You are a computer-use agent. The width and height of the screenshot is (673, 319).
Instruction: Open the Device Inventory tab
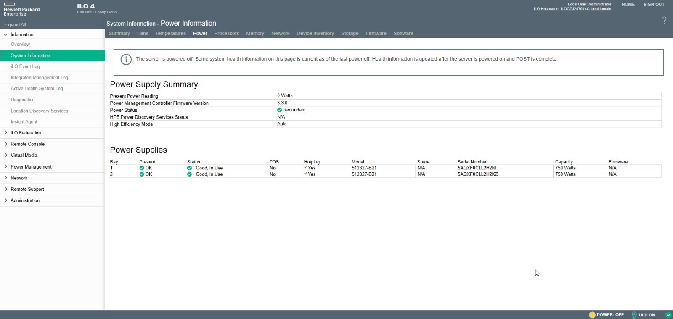point(315,33)
